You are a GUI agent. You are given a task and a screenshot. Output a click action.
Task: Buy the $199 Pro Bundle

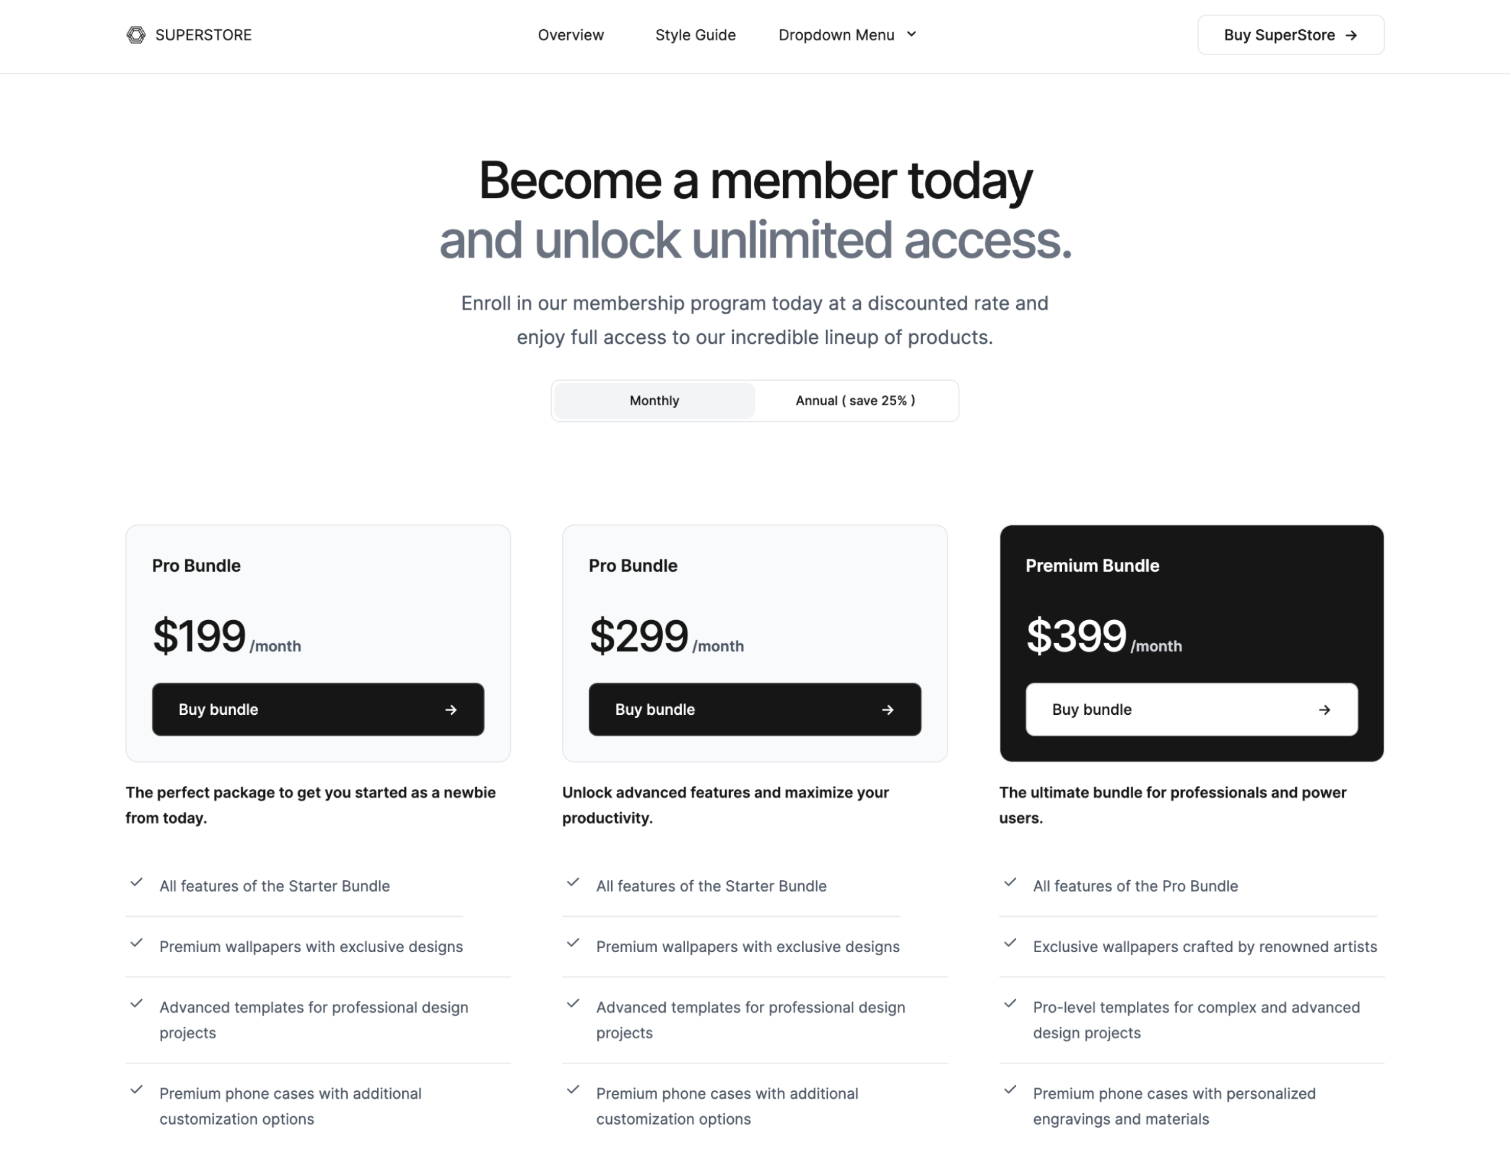tap(318, 710)
